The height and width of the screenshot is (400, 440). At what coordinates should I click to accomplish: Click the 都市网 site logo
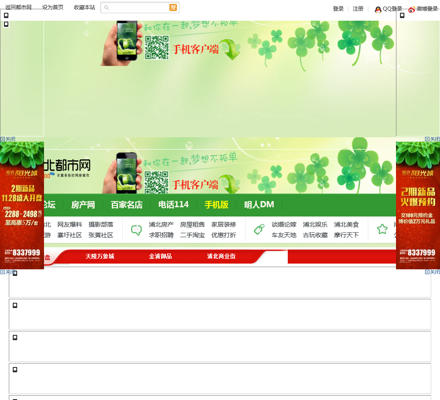pos(67,168)
